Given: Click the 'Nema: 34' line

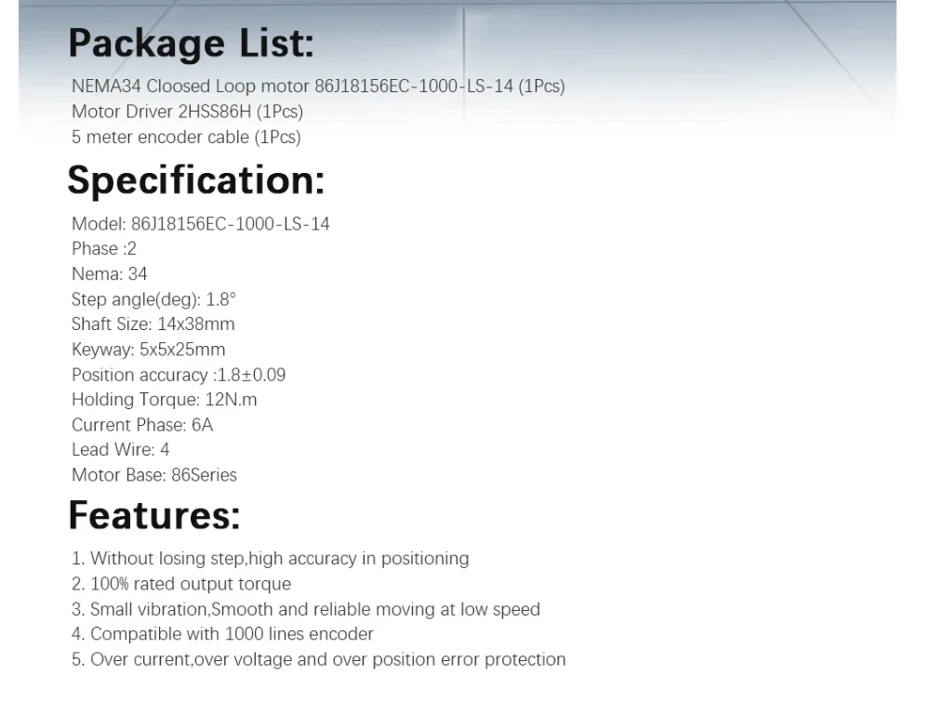Looking at the screenshot, I should 109,274.
